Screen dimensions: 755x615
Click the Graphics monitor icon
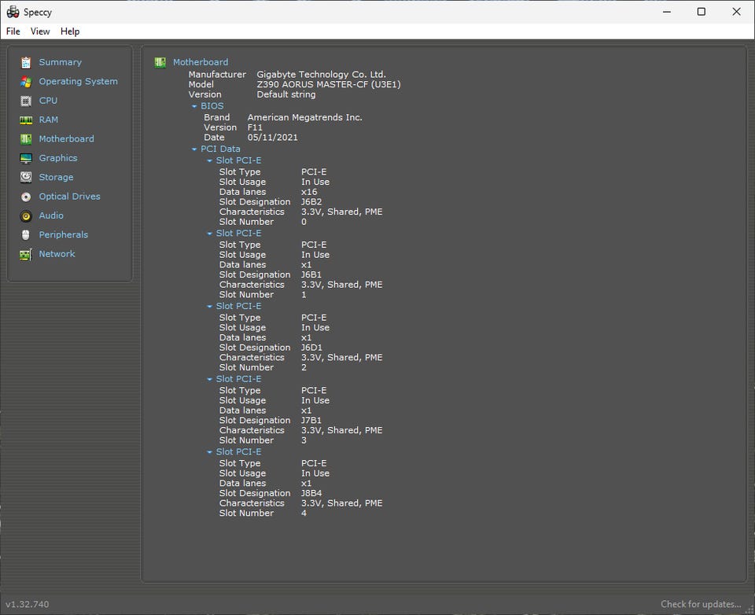[x=26, y=158]
